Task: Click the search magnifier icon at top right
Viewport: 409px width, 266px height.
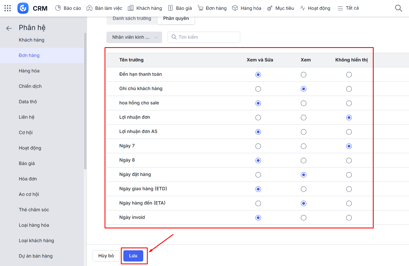Action: (x=398, y=8)
